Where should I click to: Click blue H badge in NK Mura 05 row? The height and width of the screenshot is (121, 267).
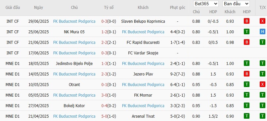click(x=262, y=32)
